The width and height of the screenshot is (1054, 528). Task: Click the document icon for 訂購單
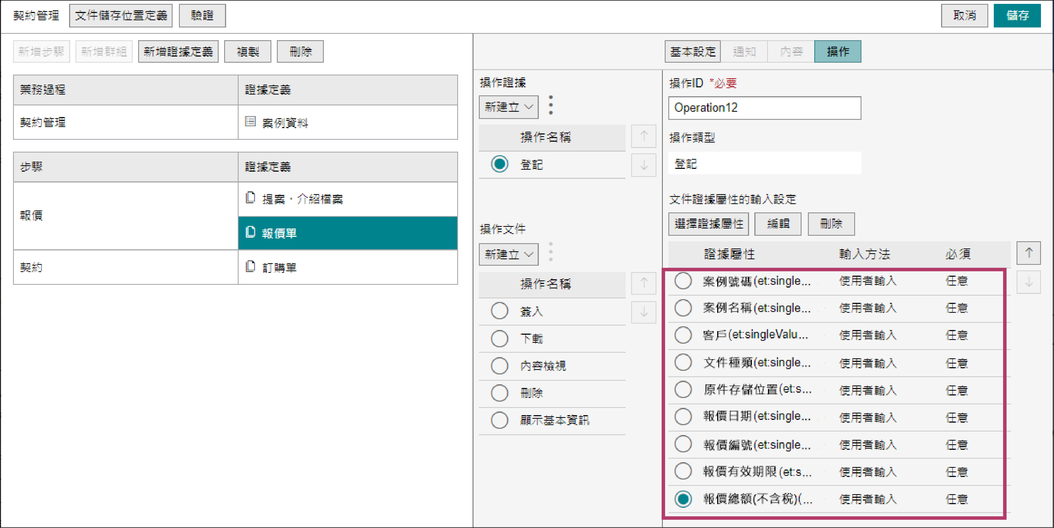pyautogui.click(x=250, y=267)
